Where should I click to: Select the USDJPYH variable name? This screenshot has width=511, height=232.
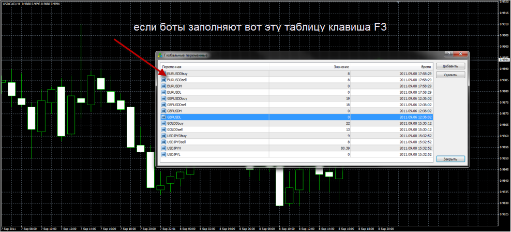coord(174,148)
